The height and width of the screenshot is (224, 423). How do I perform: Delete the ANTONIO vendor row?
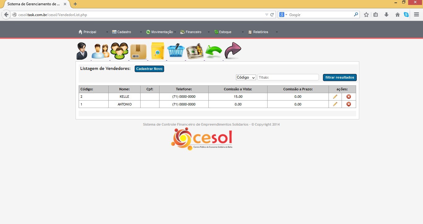[x=349, y=104]
